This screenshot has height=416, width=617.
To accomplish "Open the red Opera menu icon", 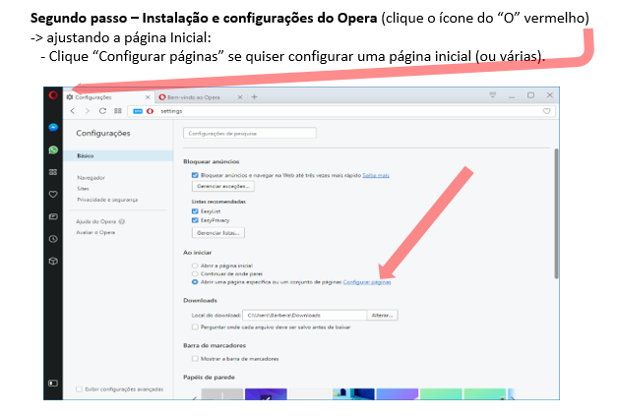I will (x=53, y=95).
